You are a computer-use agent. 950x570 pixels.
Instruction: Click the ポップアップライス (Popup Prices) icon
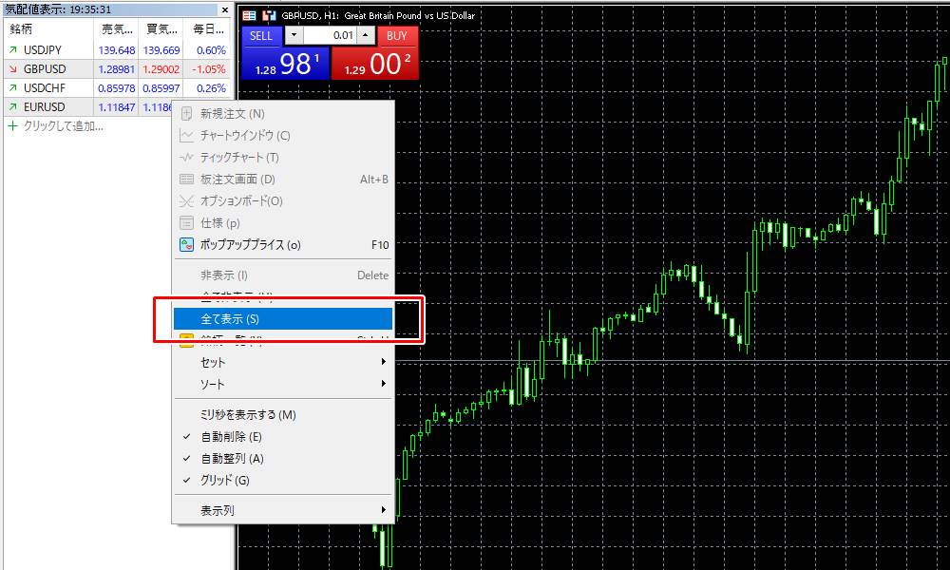coord(186,244)
